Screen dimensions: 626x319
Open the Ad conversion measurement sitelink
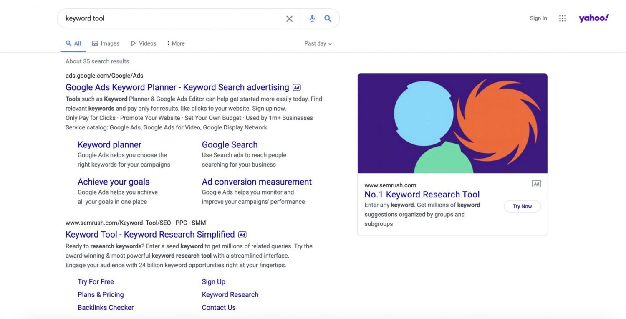(257, 182)
